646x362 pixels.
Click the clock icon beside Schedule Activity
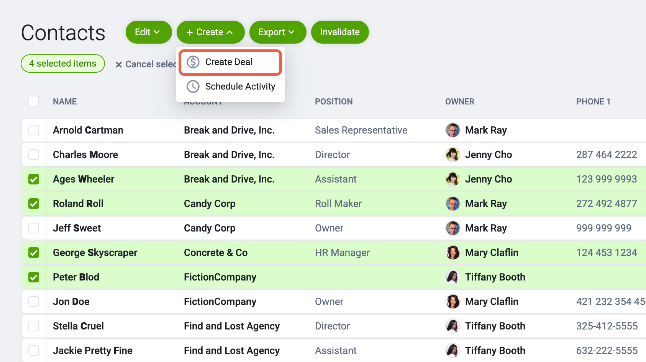[x=193, y=86]
